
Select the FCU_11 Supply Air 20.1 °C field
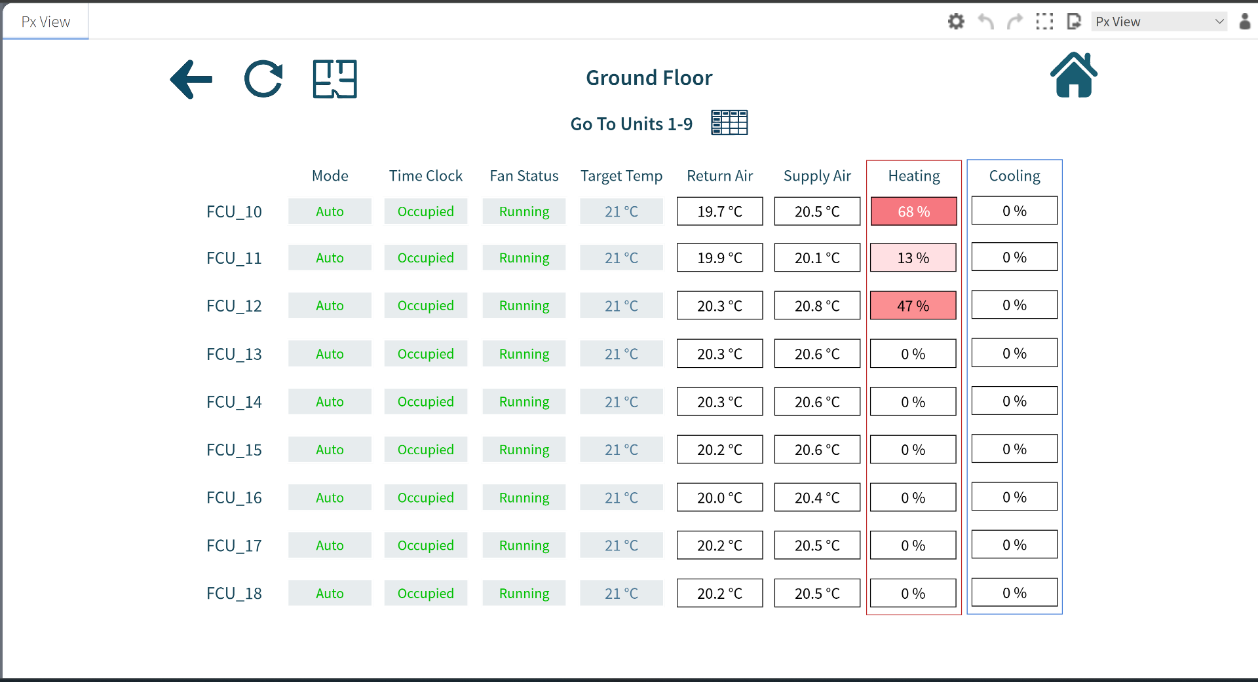[817, 258]
